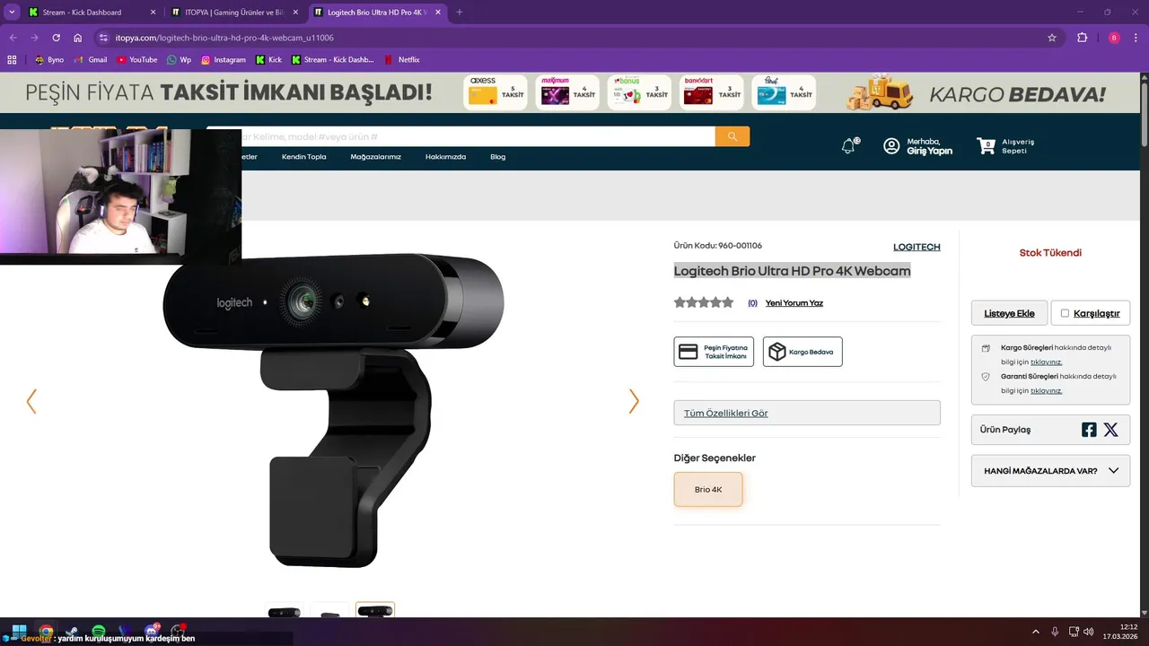Viewport: 1149px width, 646px height.
Task: Expand Hangi Mağazalarda Var section
Action: 1050,470
